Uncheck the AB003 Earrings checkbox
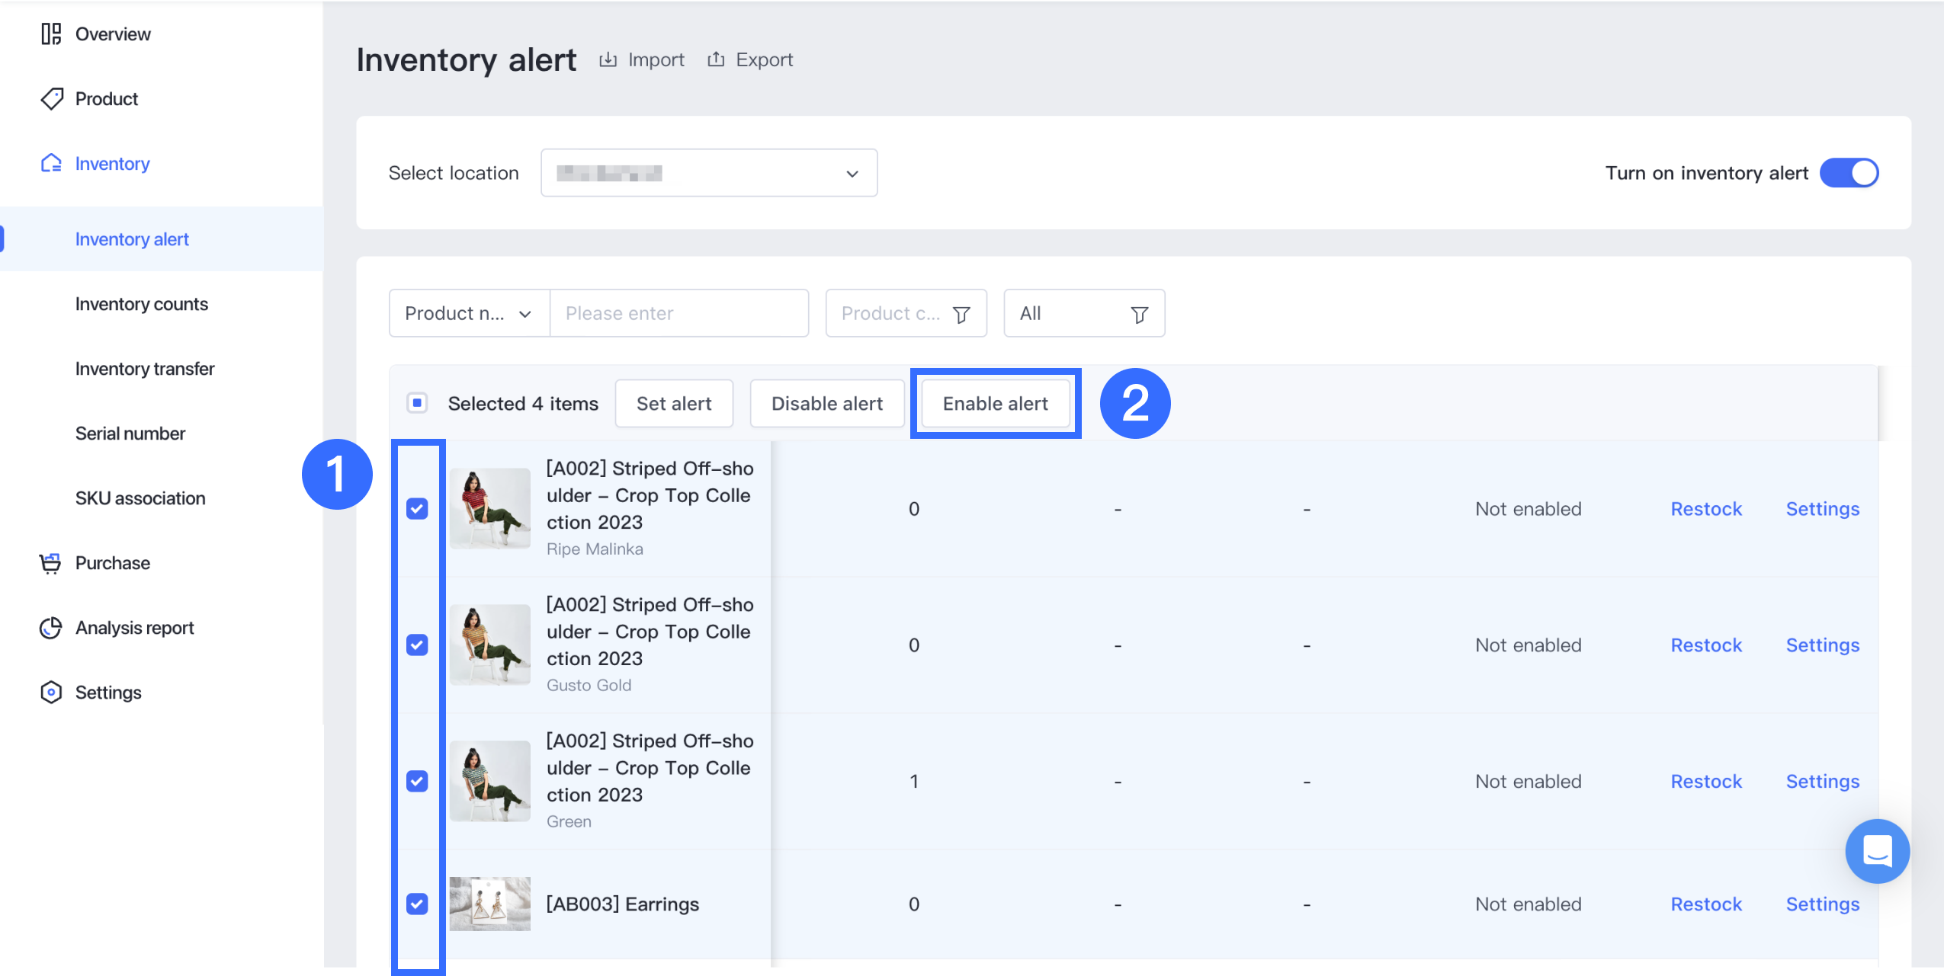The height and width of the screenshot is (976, 1944). click(x=417, y=904)
